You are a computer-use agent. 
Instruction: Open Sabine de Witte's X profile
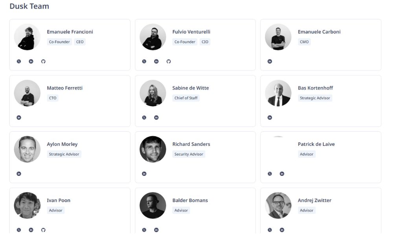[144, 117]
